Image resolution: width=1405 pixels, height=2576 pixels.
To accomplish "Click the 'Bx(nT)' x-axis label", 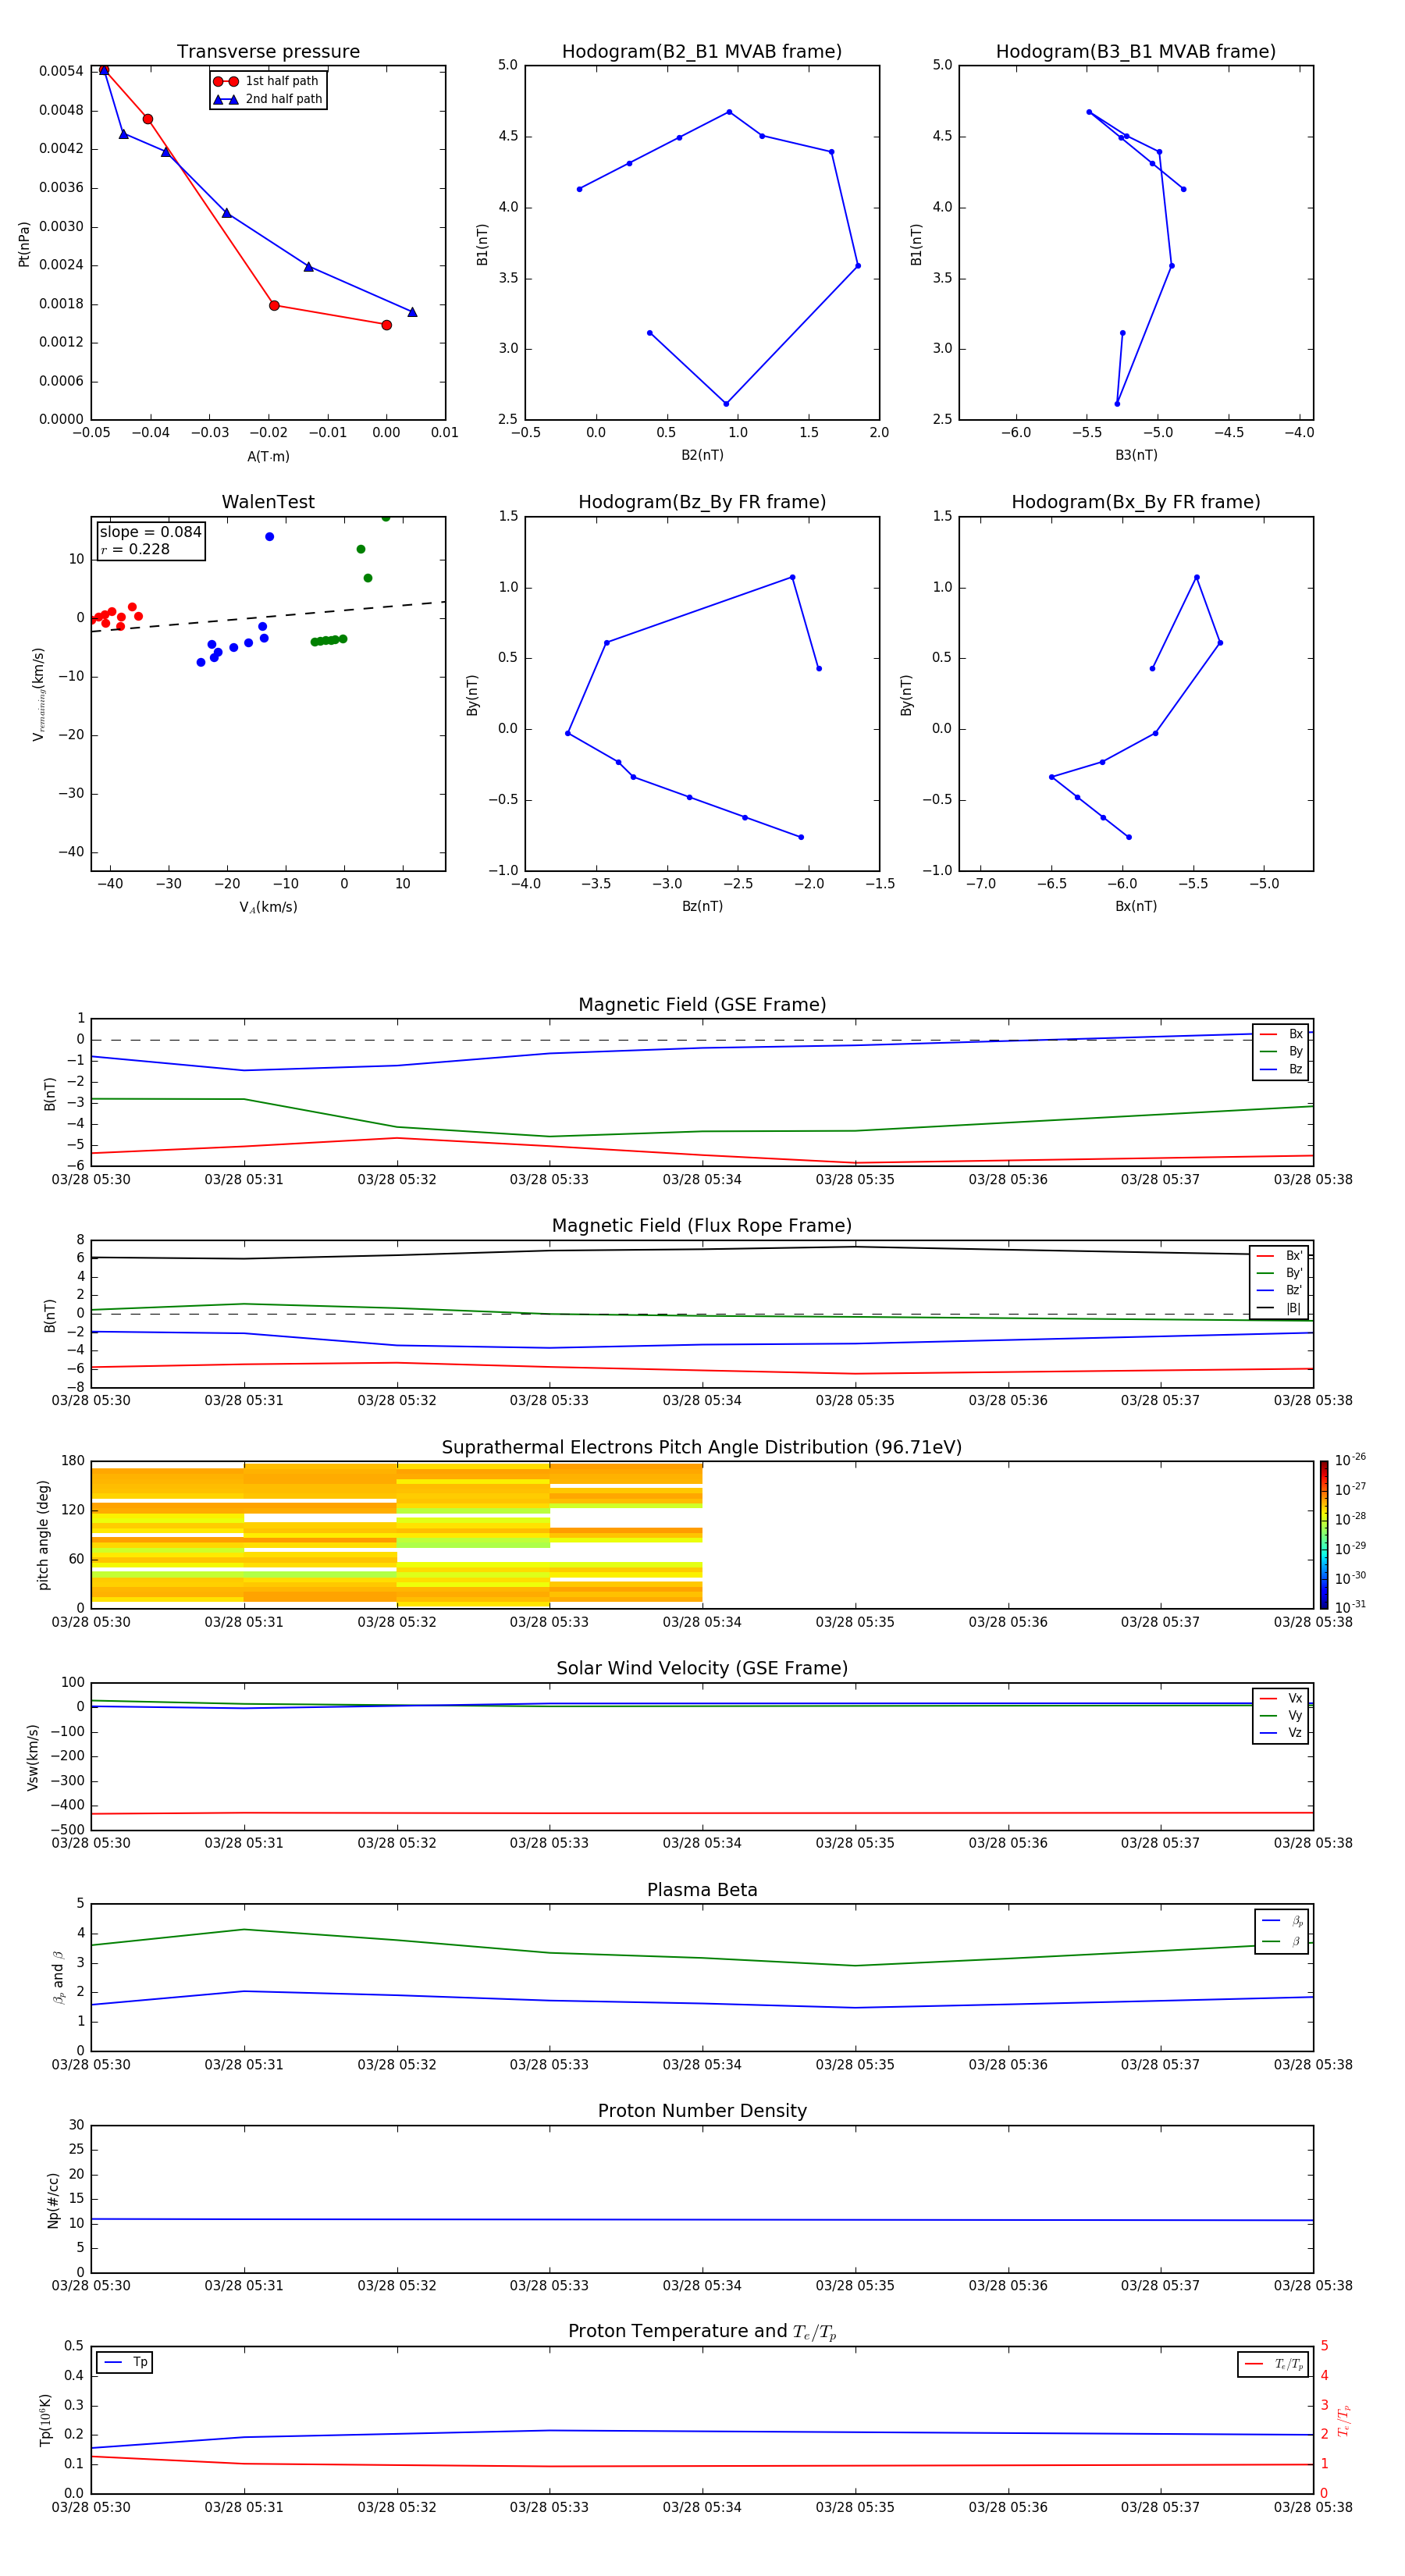I will pyautogui.click(x=1136, y=906).
